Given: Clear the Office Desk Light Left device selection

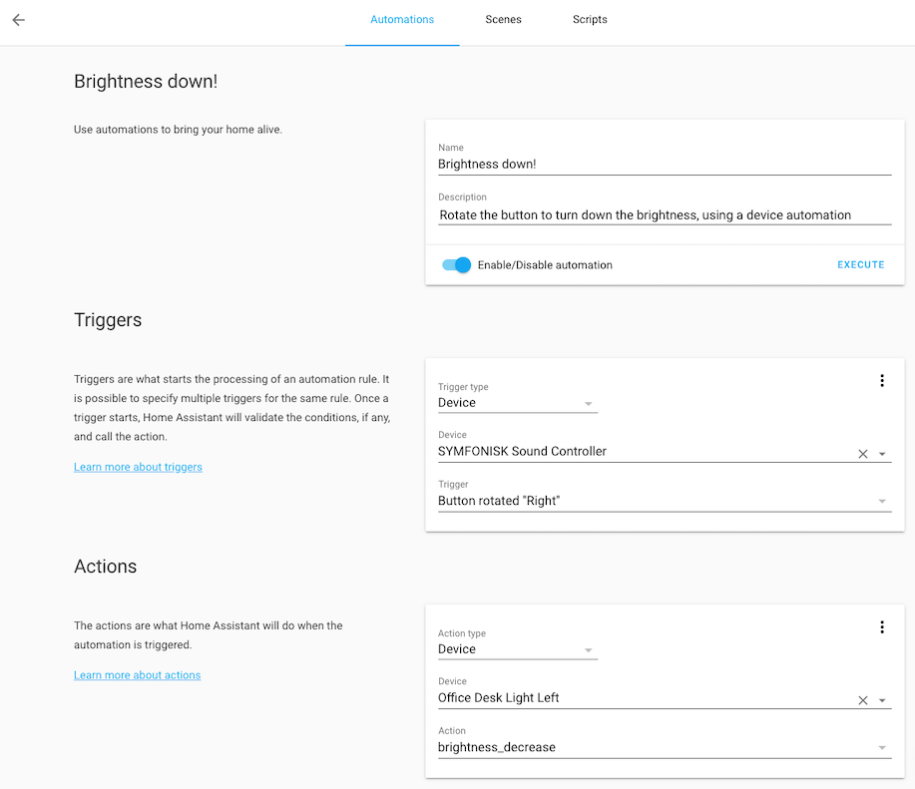Looking at the screenshot, I should [862, 699].
